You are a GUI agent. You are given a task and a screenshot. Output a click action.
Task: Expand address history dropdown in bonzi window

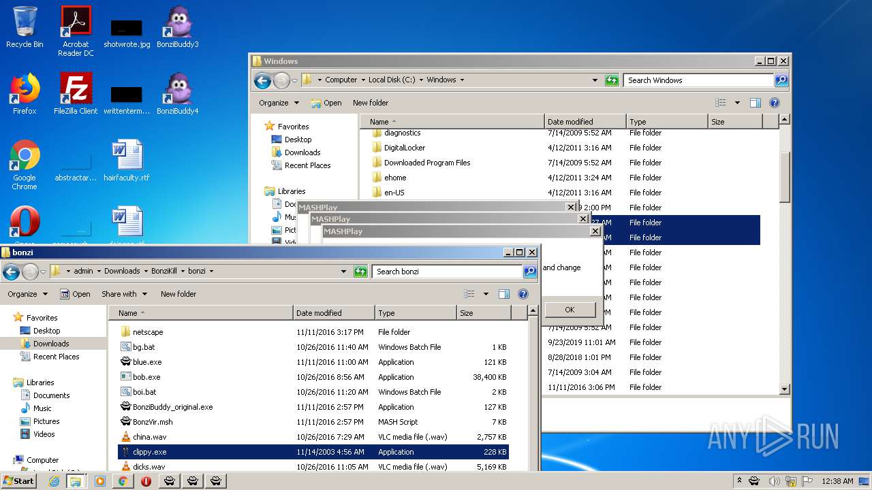343,272
